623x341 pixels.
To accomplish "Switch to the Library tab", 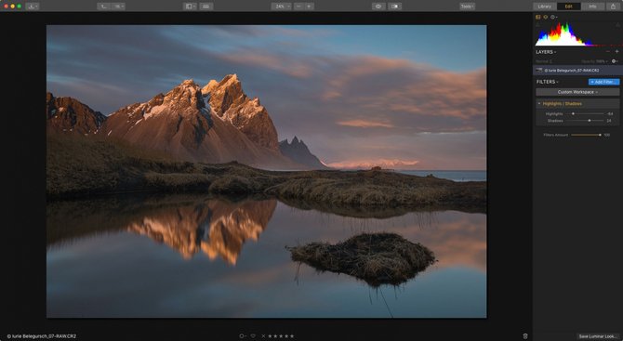I will [545, 7].
